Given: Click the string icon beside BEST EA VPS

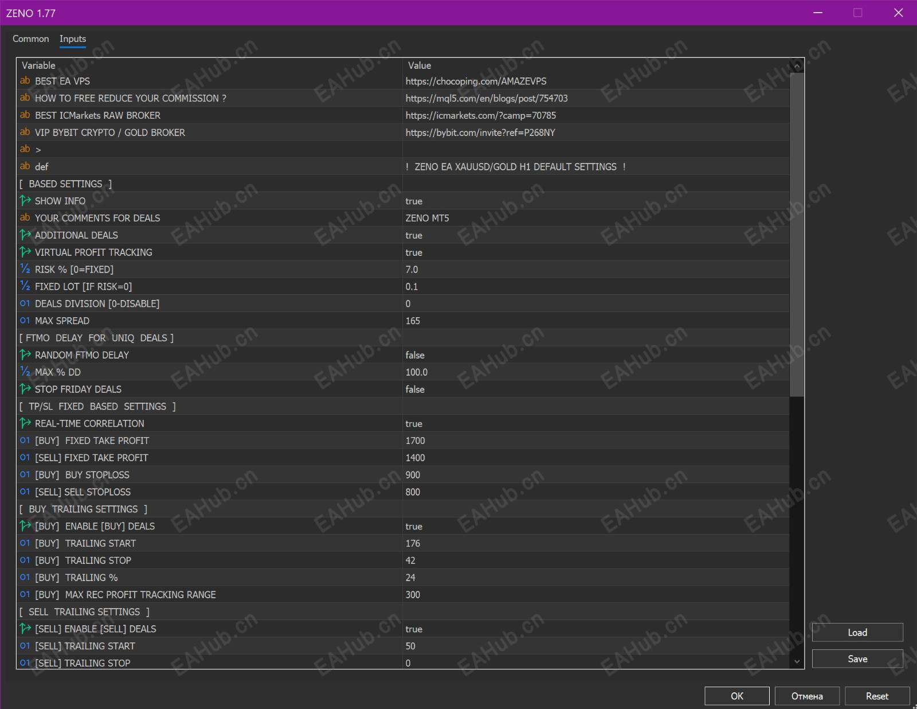Looking at the screenshot, I should pos(25,81).
